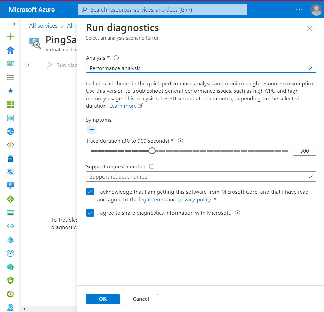This screenshot has height=312, width=324.
Task: Click the Learn more link
Action: point(123,106)
